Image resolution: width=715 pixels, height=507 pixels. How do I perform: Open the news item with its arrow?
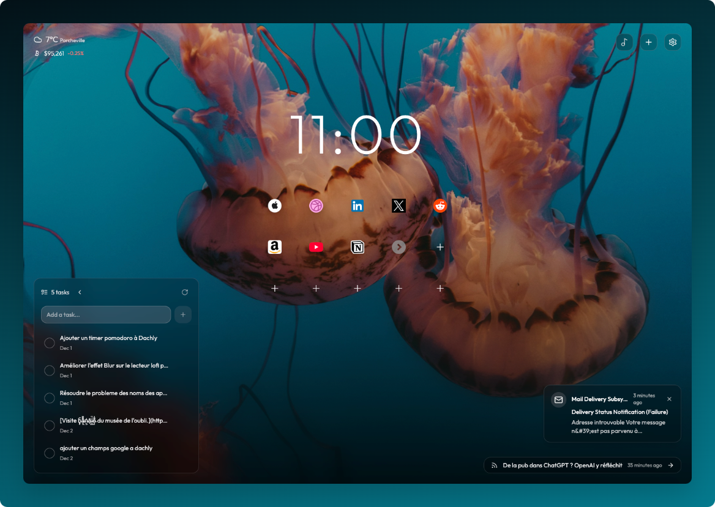tap(671, 465)
